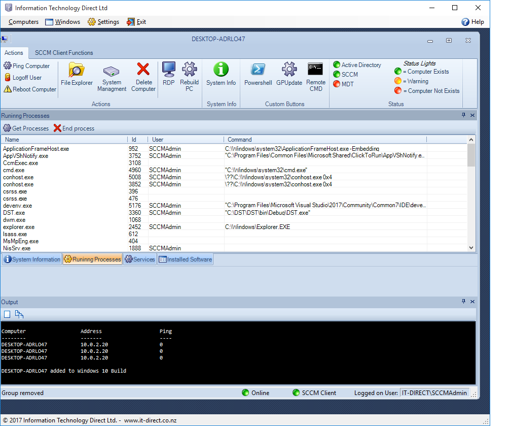The image size is (511, 426).
Task: Pin the Output panel
Action: coord(463,301)
